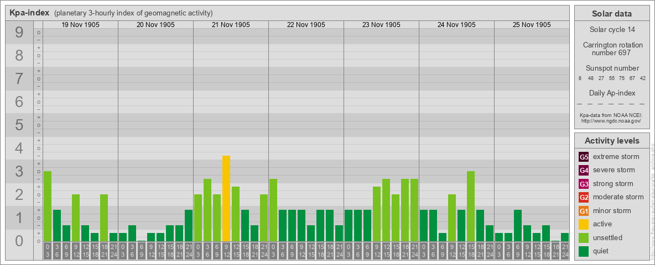The width and height of the screenshot is (655, 265).
Task: Click the Kp scale number 4
Action: coord(19,148)
